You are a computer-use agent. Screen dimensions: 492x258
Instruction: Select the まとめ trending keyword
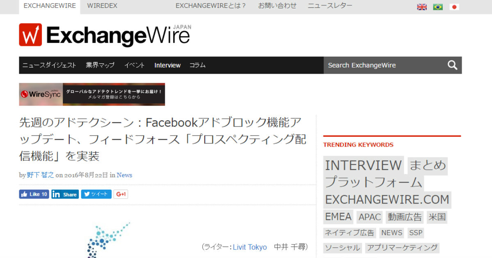coord(427,165)
